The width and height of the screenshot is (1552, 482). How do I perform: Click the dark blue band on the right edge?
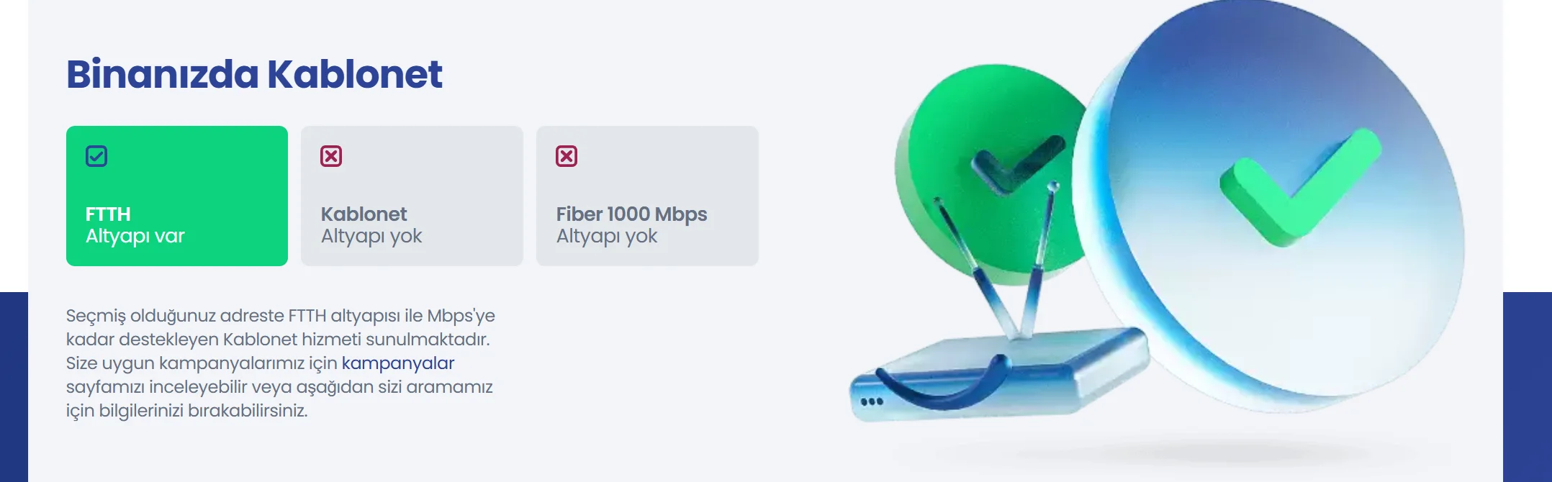[x=1528, y=387]
